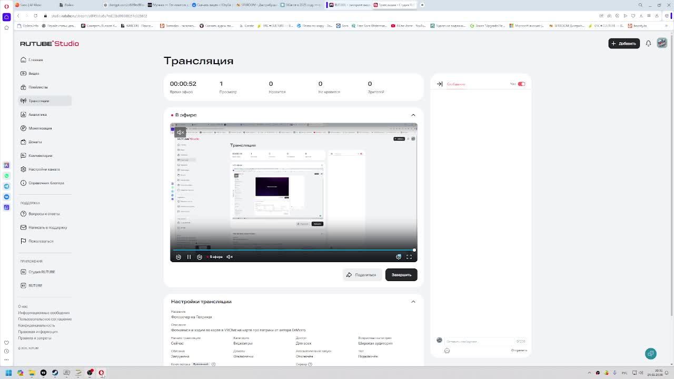Open the Конфиденциальность footer link
674x379 pixels.
pos(37,325)
